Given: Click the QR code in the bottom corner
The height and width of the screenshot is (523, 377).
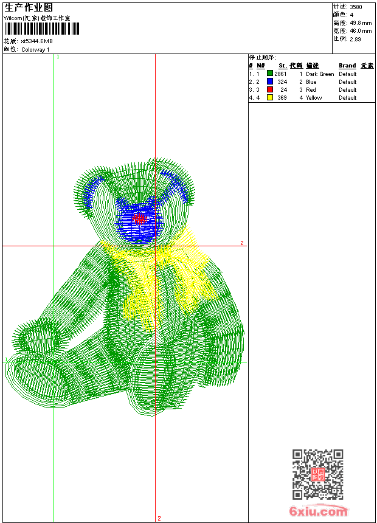Looking at the screenshot, I should pyautogui.click(x=317, y=474).
